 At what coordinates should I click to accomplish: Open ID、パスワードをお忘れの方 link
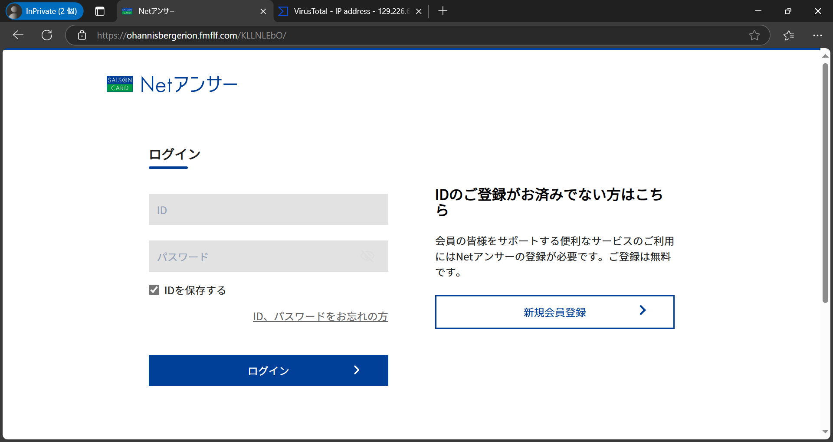(321, 316)
